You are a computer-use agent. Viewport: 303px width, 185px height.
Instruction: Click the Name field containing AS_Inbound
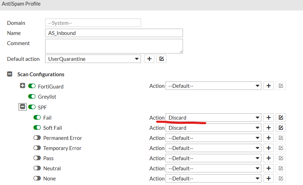click(x=114, y=33)
